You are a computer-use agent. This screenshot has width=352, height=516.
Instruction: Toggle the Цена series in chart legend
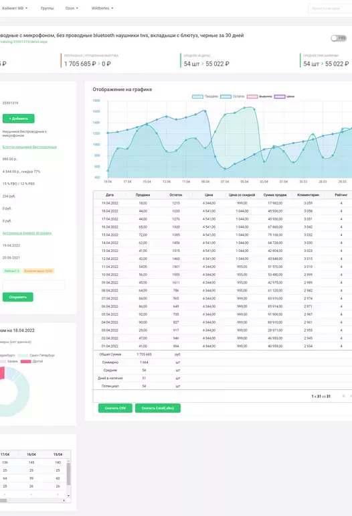point(284,96)
